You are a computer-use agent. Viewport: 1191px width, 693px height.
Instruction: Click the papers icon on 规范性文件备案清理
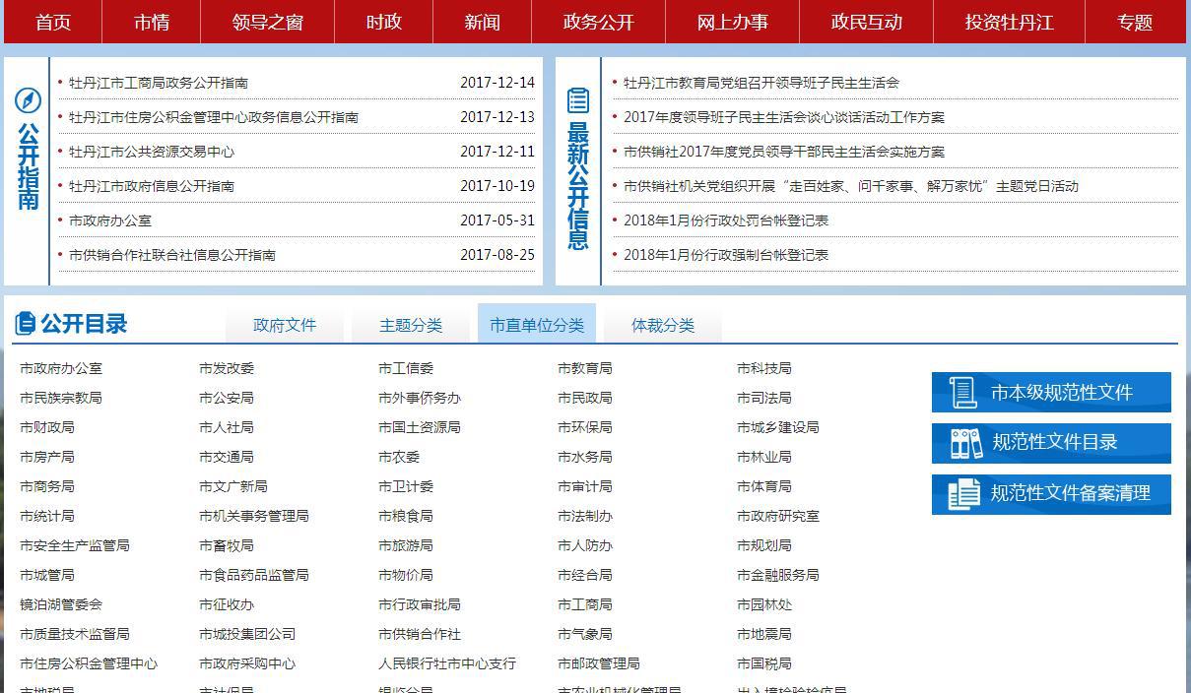coord(963,494)
